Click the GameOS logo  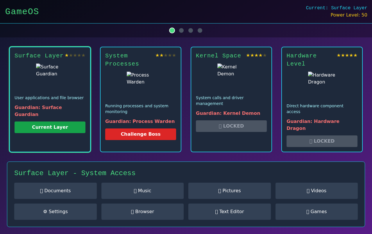pyautogui.click(x=22, y=12)
